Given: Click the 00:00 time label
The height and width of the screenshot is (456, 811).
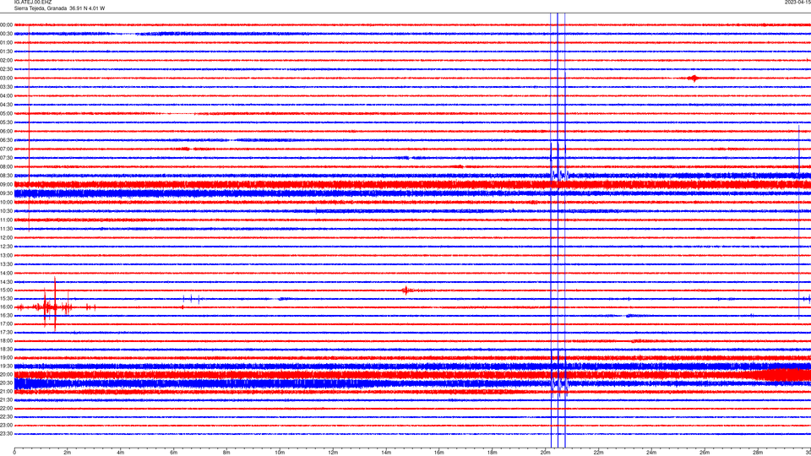Looking at the screenshot, I should coord(6,24).
